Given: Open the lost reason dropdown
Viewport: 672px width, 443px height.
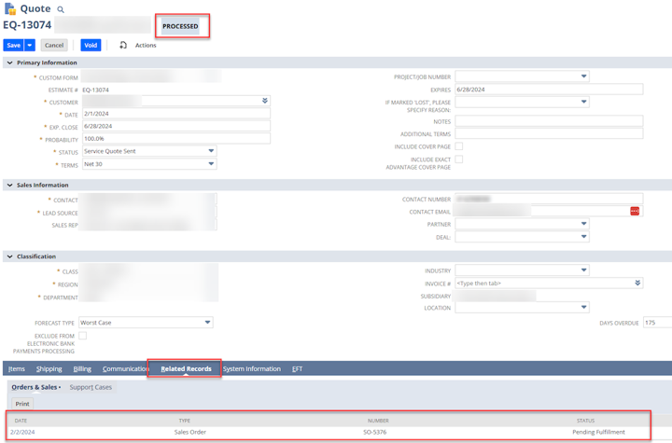Looking at the screenshot, I should tap(522, 102).
